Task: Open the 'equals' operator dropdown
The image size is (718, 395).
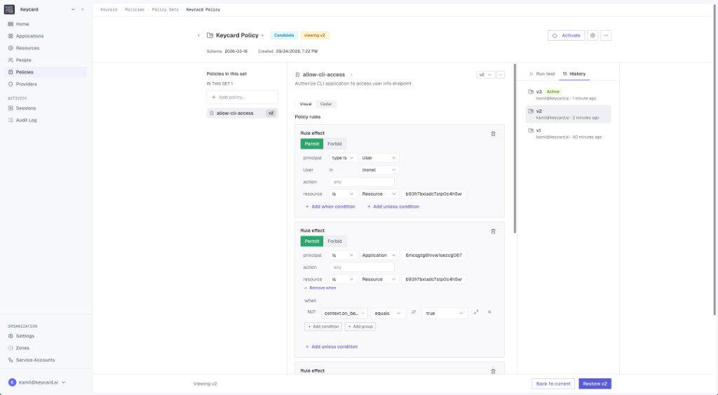Action: click(x=388, y=314)
